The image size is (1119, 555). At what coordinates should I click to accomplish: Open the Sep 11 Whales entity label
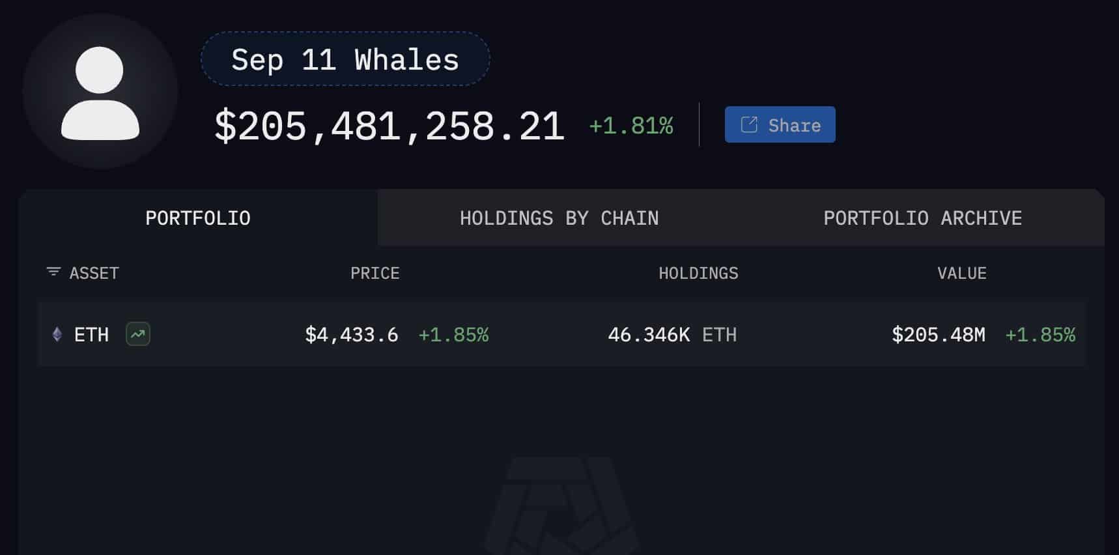tap(346, 59)
